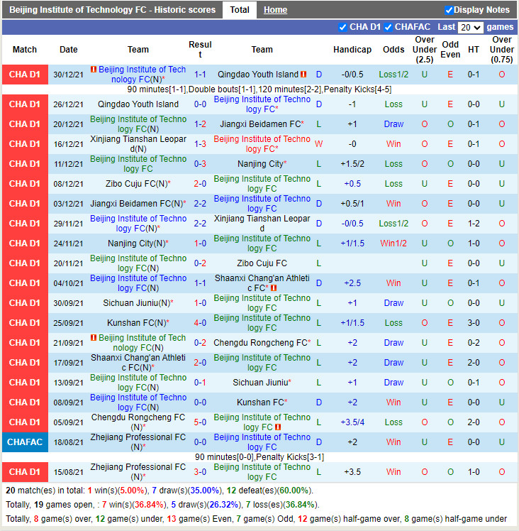
Task: Select the Odd Even column header
Action: pyautogui.click(x=450, y=50)
